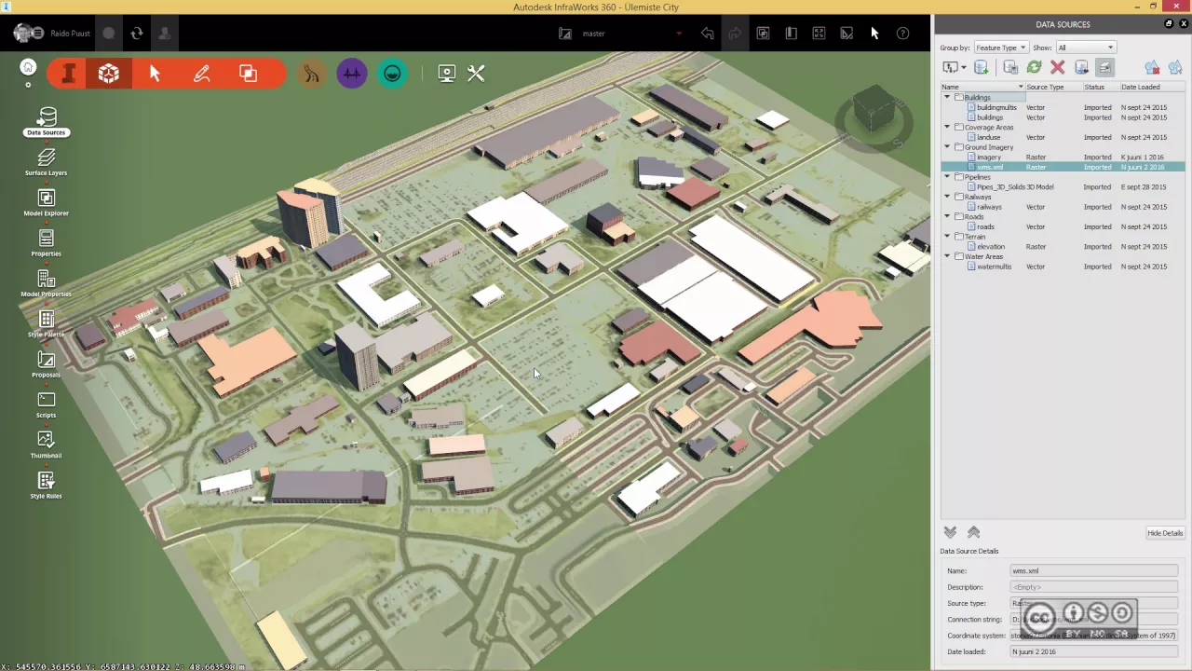The height and width of the screenshot is (671, 1192).
Task: Click the Description field showing Empty
Action: click(1094, 587)
